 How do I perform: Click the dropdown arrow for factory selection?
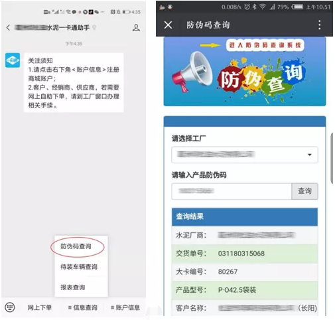[310, 155]
